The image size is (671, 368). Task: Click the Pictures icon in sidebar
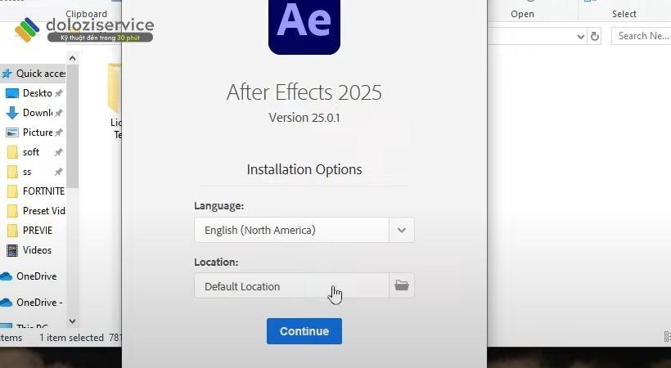[12, 132]
